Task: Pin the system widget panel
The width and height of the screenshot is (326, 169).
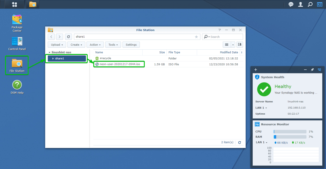Action: pos(312,70)
